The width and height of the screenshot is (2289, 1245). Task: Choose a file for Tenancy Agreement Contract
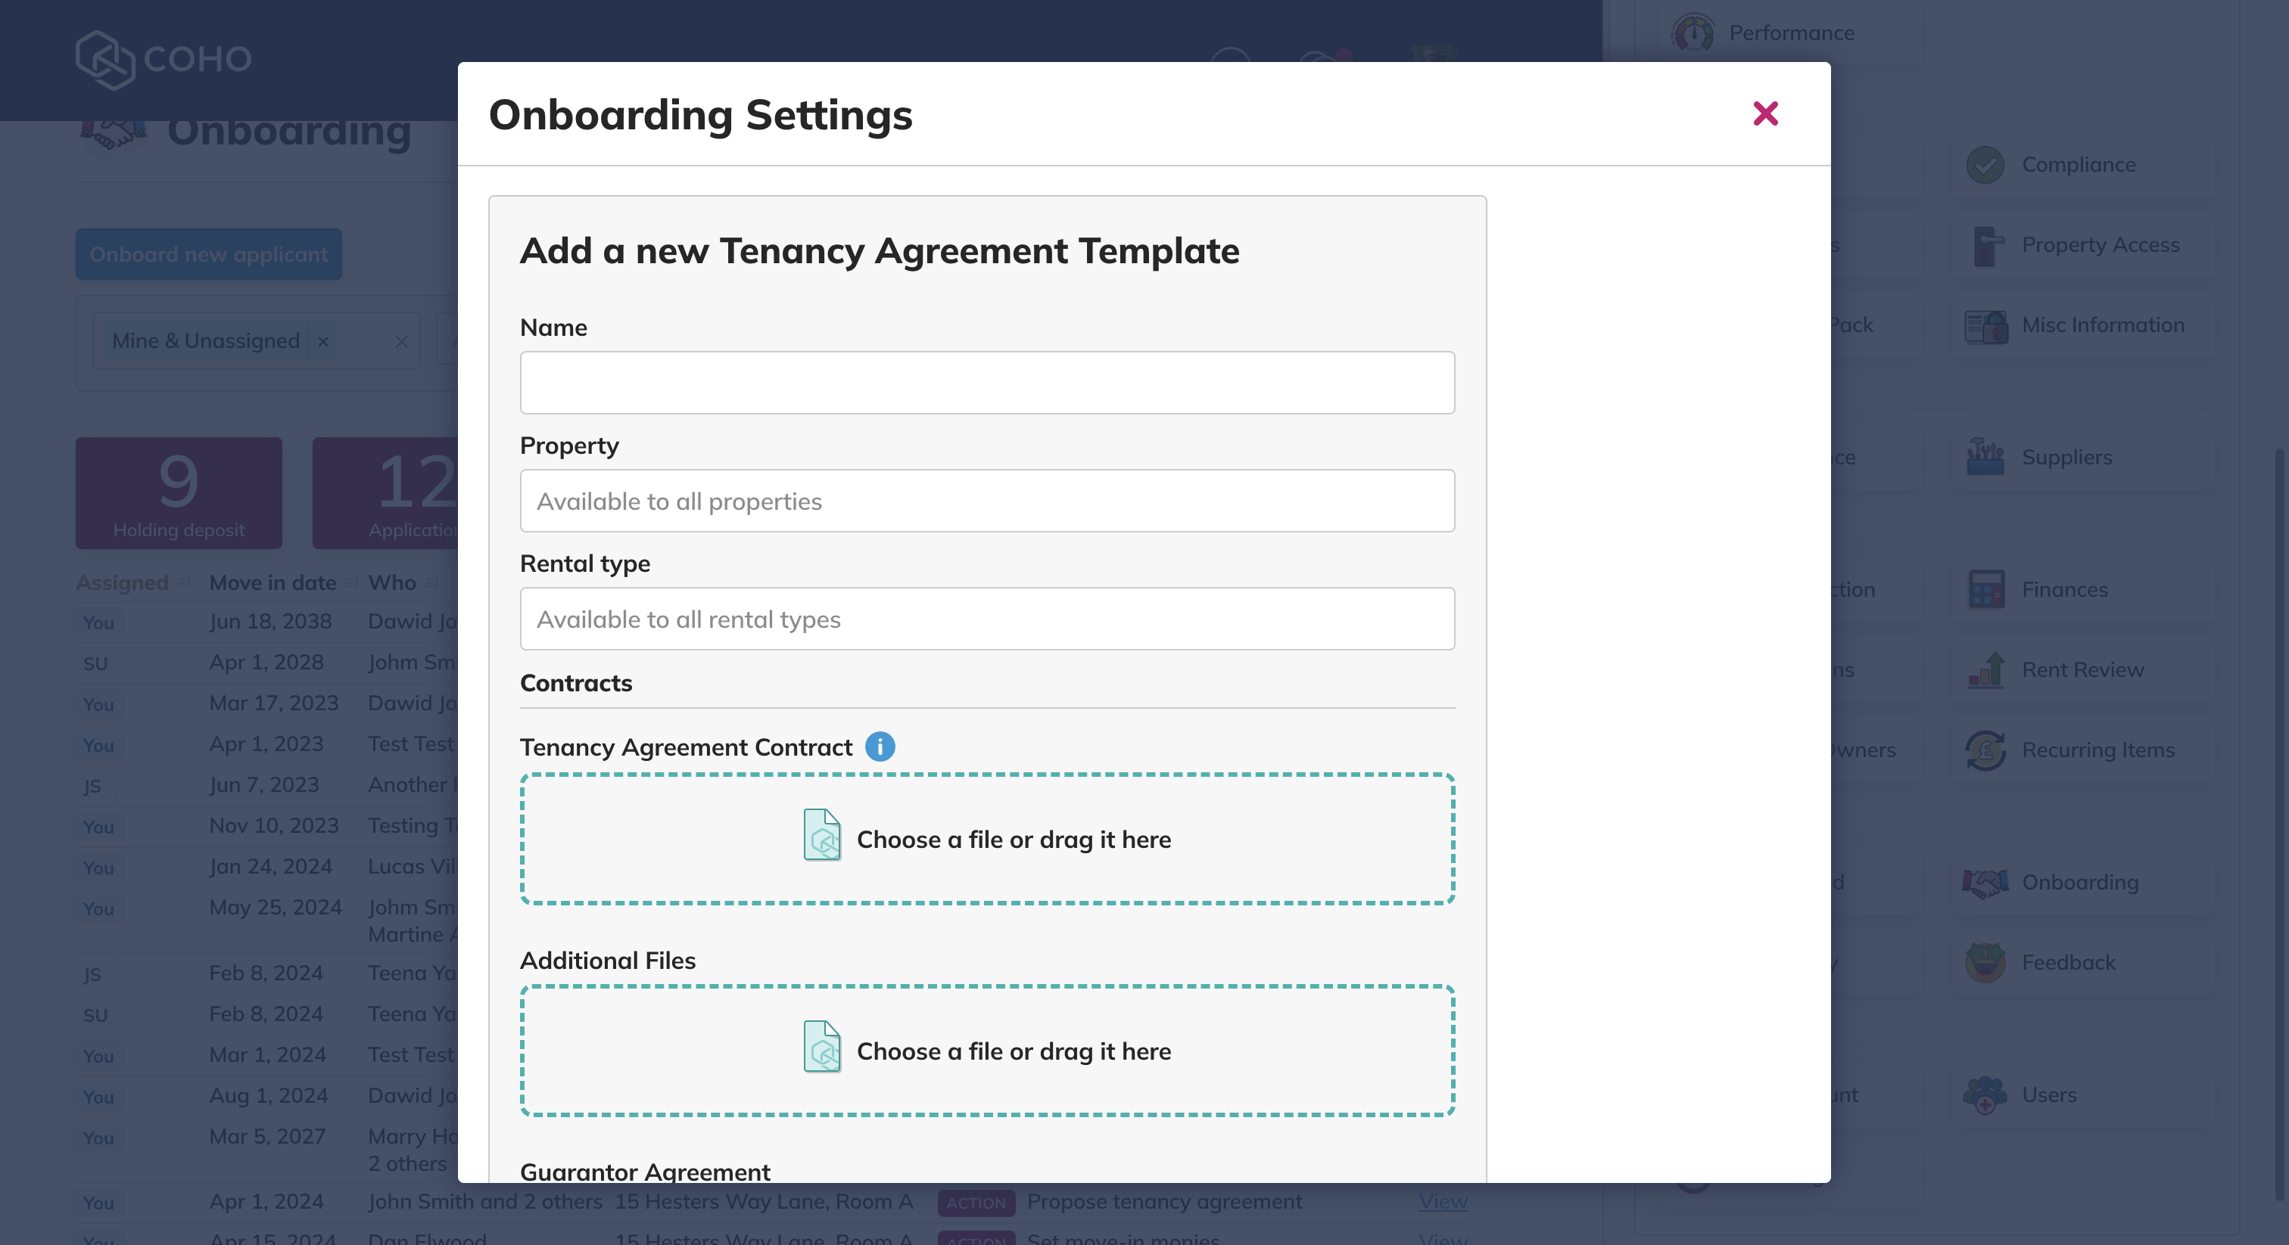(x=987, y=839)
